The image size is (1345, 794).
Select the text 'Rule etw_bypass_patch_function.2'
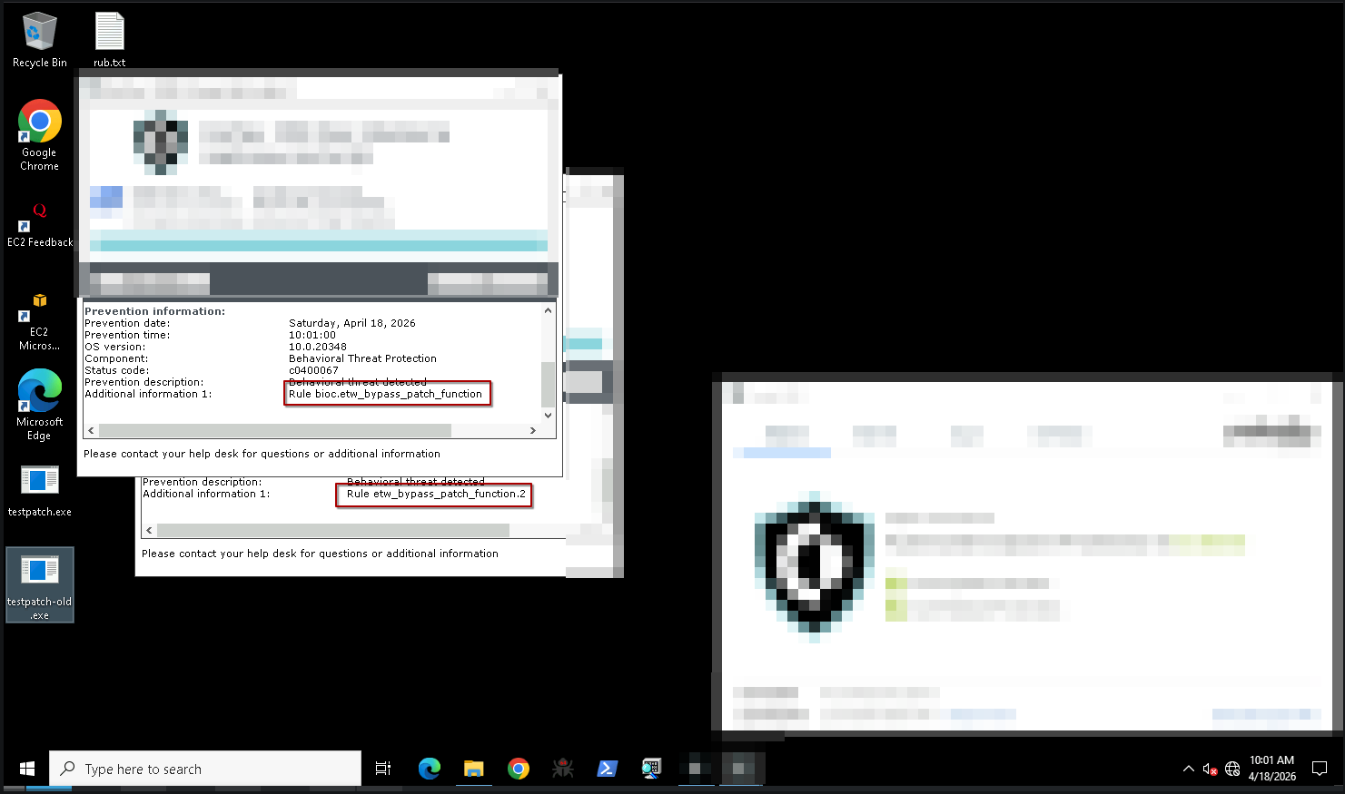(436, 494)
